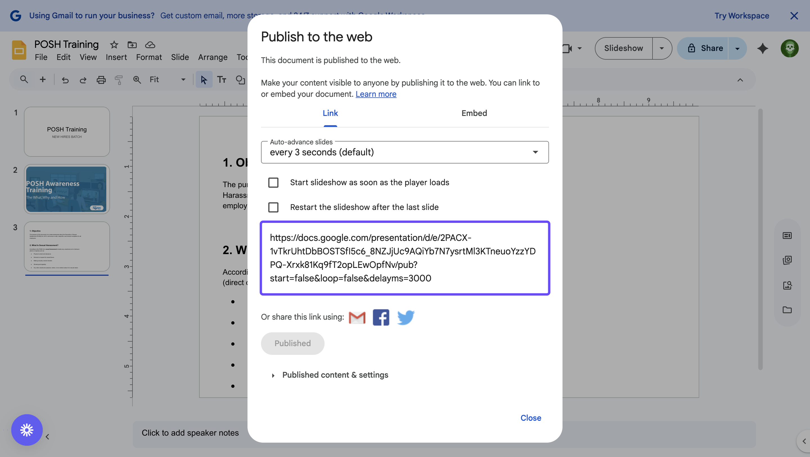Click the Gemini sparkle icon
This screenshot has height=457, width=810.
click(x=762, y=48)
